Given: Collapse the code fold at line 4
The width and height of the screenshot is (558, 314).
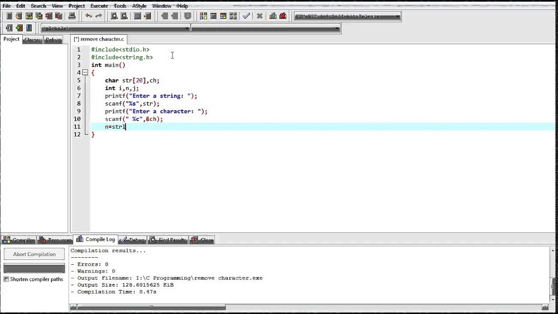Looking at the screenshot, I should [85, 72].
